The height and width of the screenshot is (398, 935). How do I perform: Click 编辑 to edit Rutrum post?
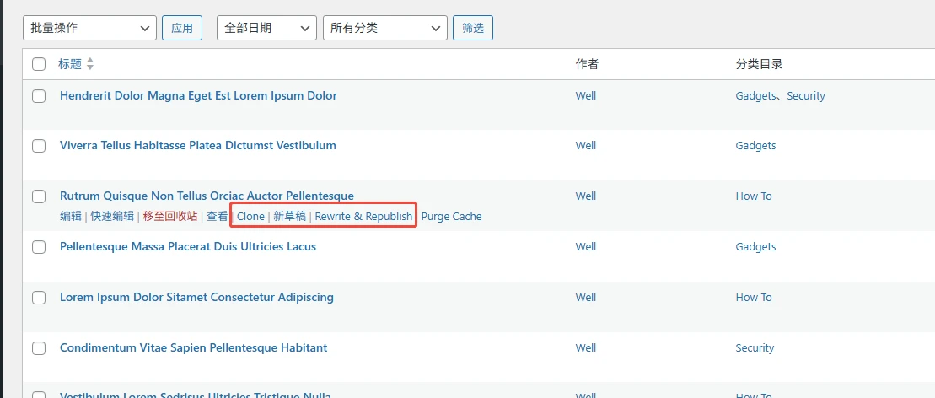click(71, 217)
